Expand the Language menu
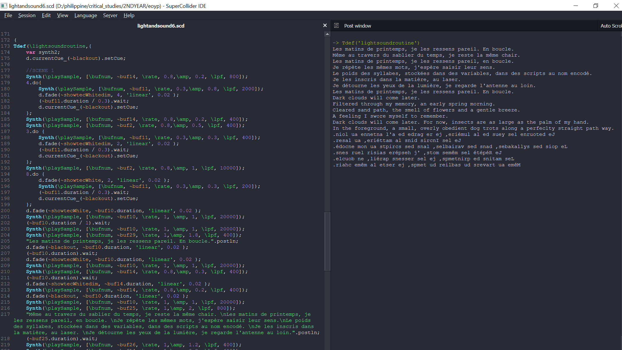This screenshot has width=622, height=350. pos(86,15)
